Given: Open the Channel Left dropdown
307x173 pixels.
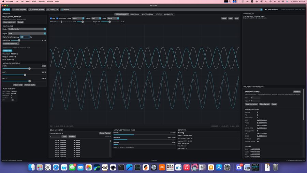Looking at the screenshot, I should [96, 18].
